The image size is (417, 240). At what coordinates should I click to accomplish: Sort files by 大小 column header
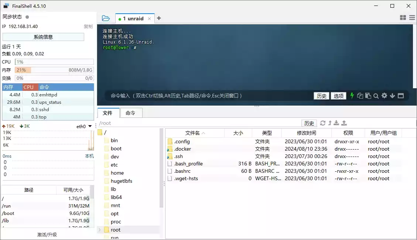pyautogui.click(x=238, y=133)
